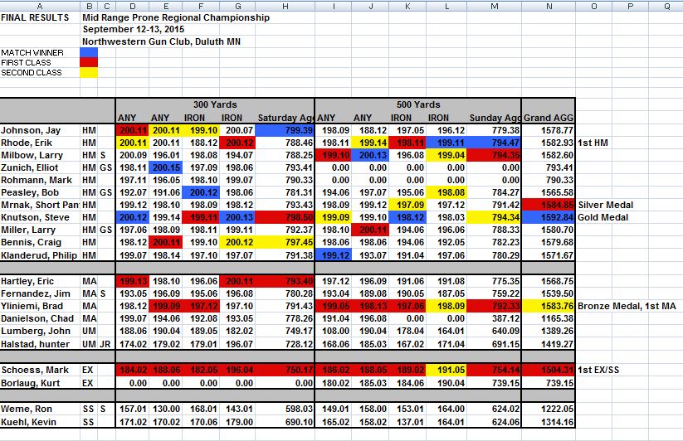Image resolution: width=683 pixels, height=441 pixels.
Task: Select the Mid Range Prone Regional Championship title
Action: [x=176, y=18]
